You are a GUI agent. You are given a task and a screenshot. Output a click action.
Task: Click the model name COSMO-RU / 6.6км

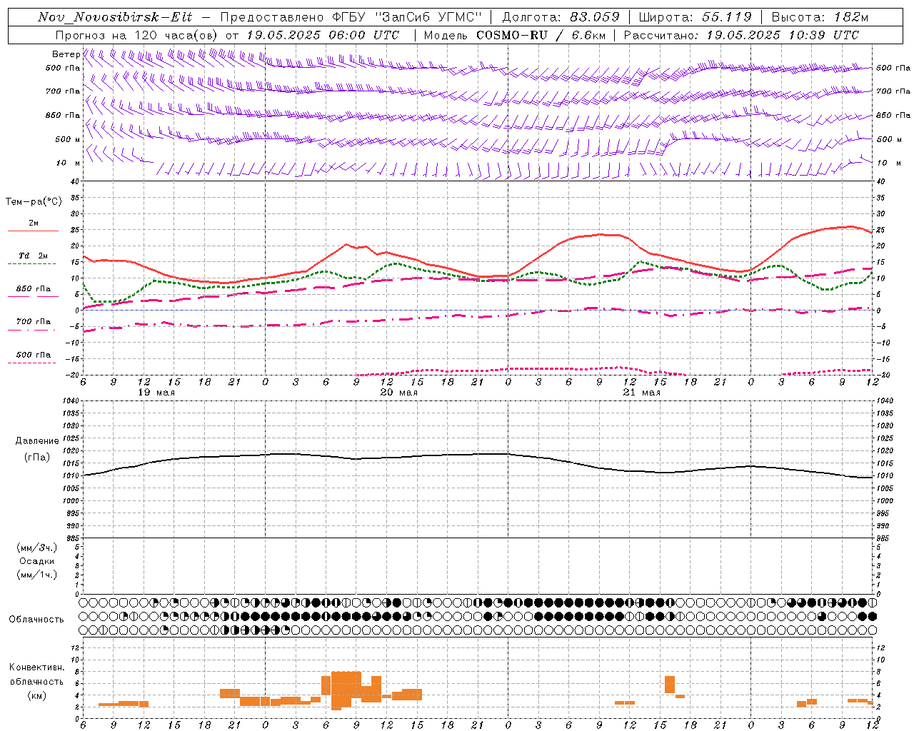click(x=541, y=35)
